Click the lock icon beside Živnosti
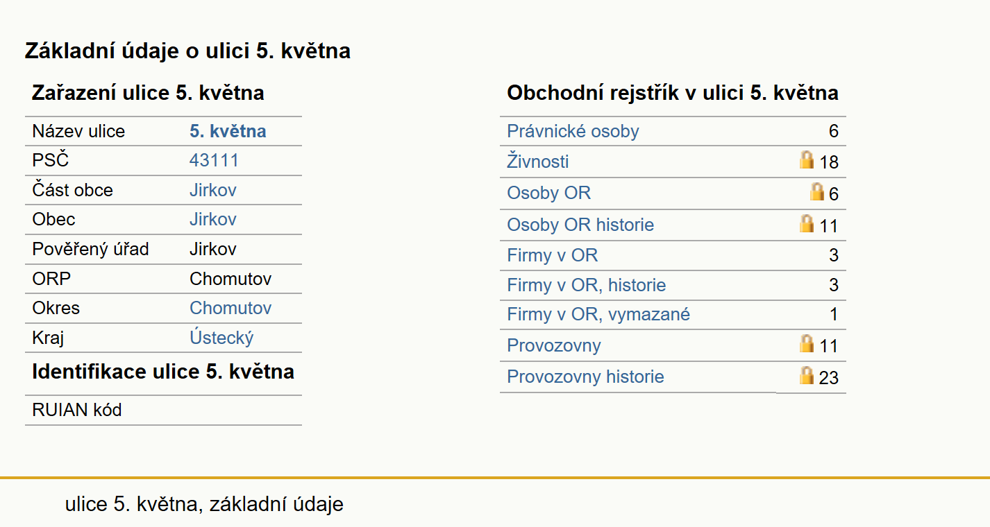This screenshot has height=527, width=990. click(x=806, y=160)
